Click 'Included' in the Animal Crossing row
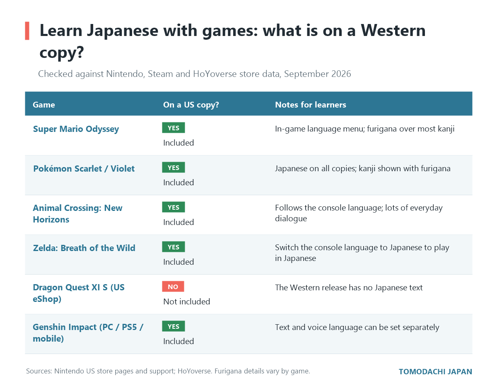Image resolution: width=497 pixels, height=378 pixels. coord(179,222)
